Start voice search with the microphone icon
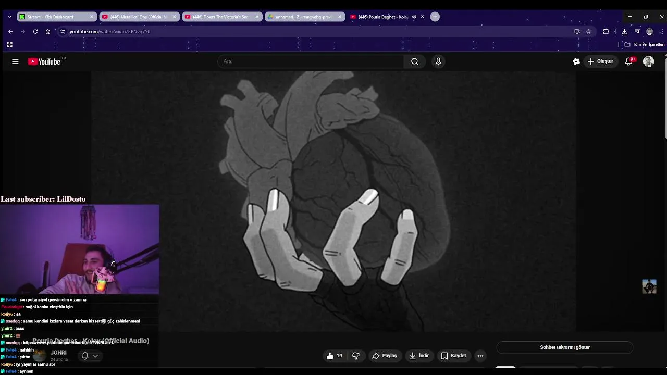The image size is (667, 375). [x=438, y=61]
